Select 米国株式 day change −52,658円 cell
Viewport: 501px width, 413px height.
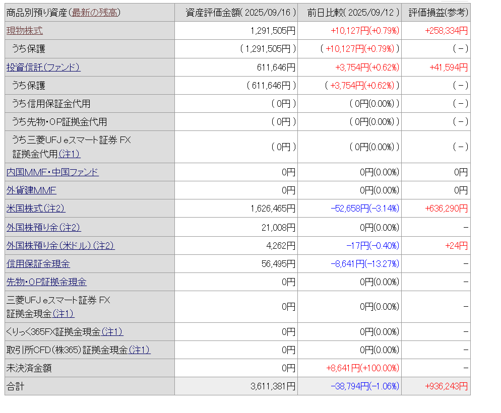tap(365, 209)
